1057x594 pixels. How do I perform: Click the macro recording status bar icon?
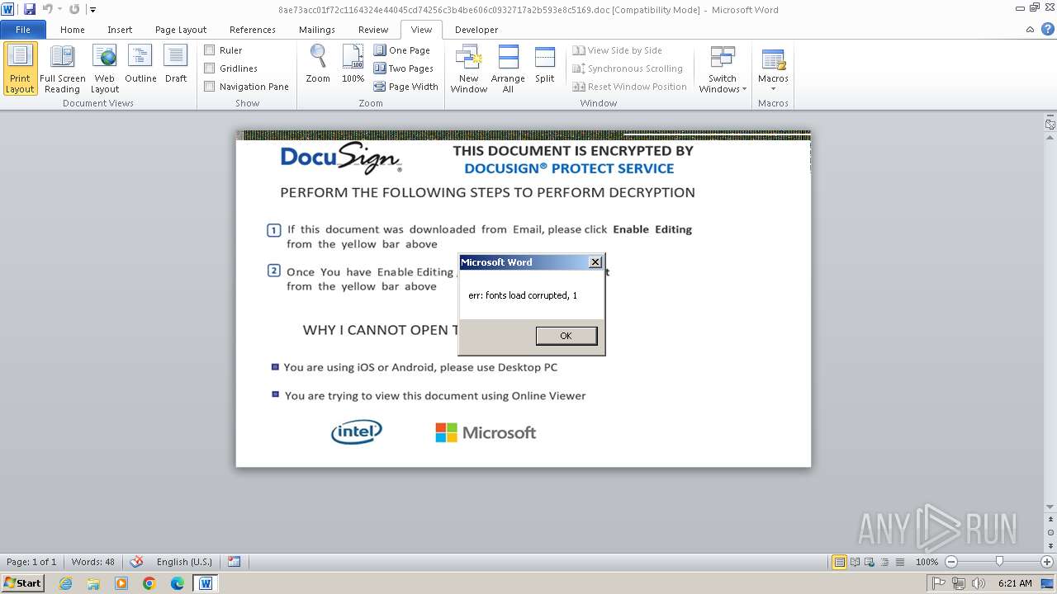tap(234, 562)
